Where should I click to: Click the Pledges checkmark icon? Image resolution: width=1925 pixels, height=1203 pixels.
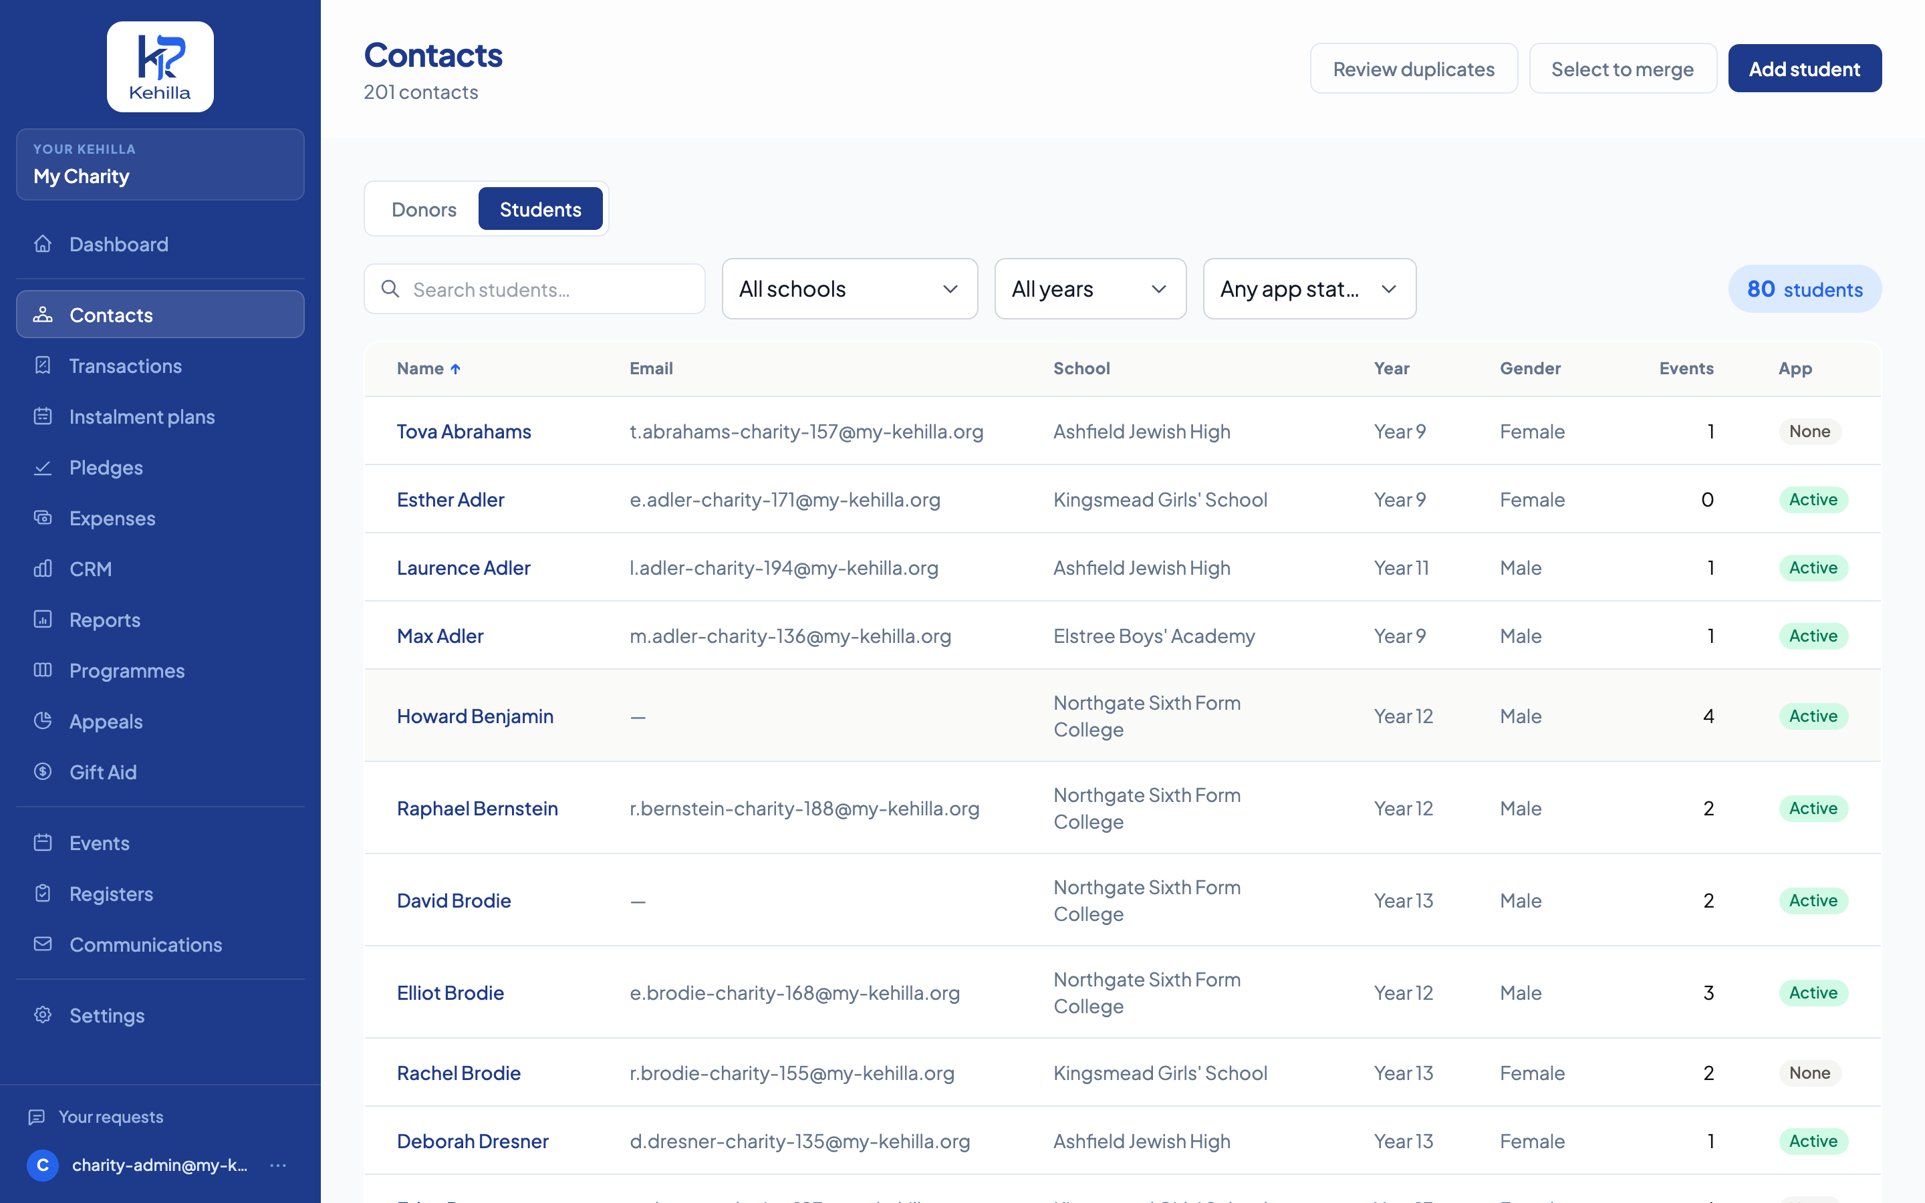(x=43, y=467)
